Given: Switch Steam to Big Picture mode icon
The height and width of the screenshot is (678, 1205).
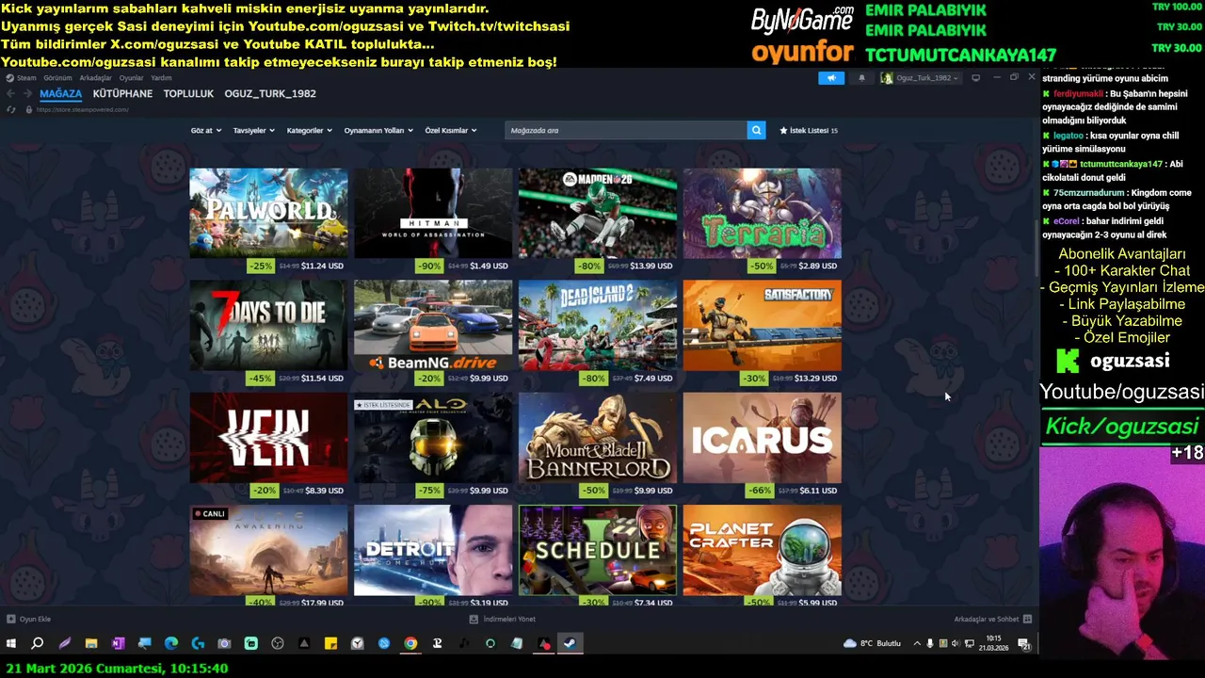Looking at the screenshot, I should (975, 78).
